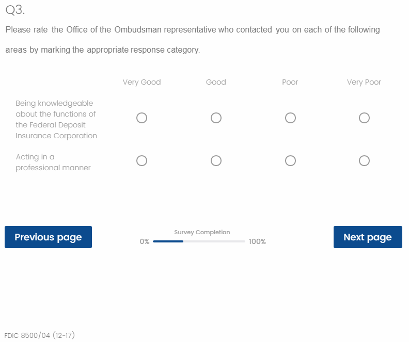The image size is (409, 342).
Task: Click the Poor column header
Action: tap(290, 82)
